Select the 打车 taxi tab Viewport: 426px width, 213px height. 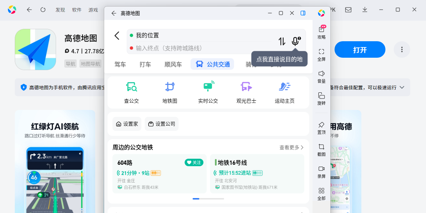145,64
